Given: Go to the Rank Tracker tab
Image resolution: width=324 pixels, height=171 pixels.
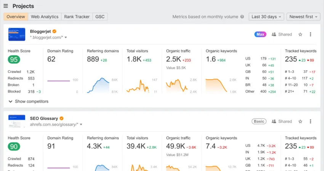Looking at the screenshot, I should click(x=77, y=17).
